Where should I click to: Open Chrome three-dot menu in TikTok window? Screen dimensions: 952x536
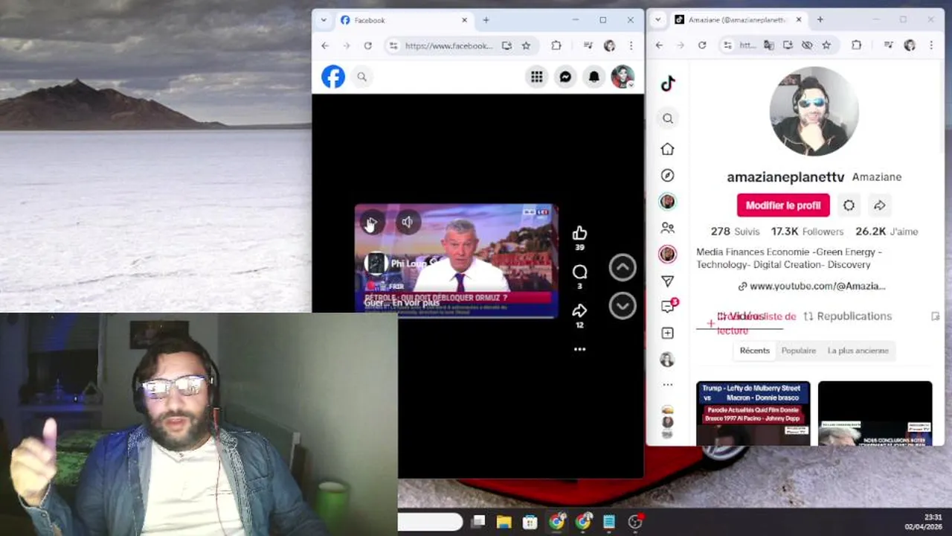coord(931,45)
